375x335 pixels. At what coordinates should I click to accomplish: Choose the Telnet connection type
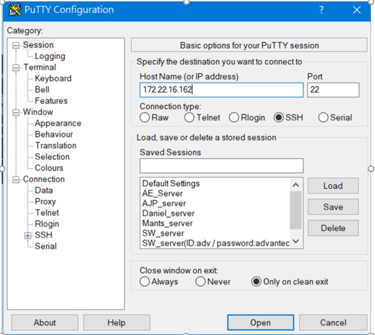[190, 117]
